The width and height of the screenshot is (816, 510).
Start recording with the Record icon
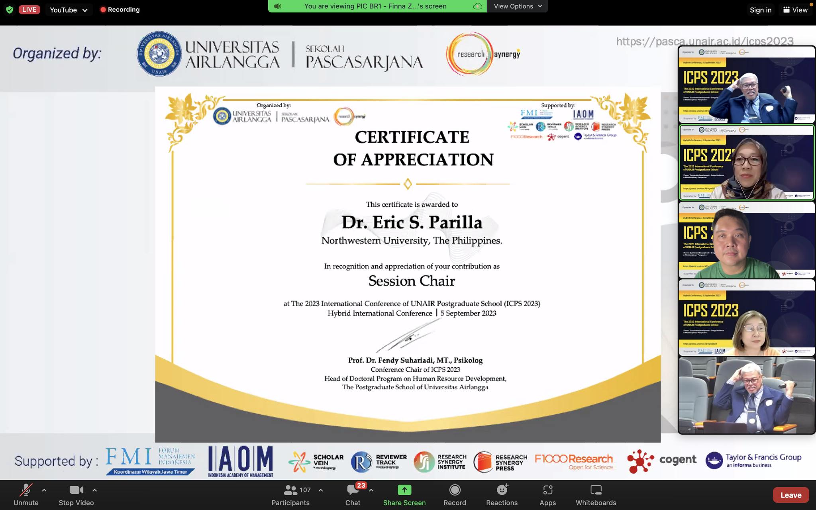(455, 490)
